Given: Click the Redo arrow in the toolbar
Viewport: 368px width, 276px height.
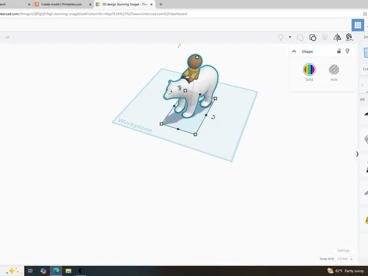Looking at the screenshot, I should [x=7, y=37].
